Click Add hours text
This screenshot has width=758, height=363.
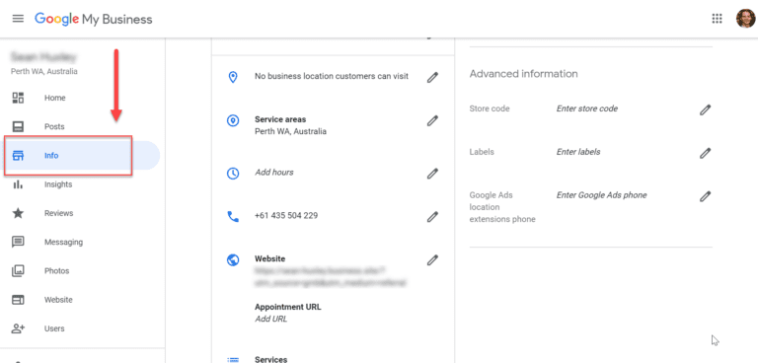click(274, 173)
